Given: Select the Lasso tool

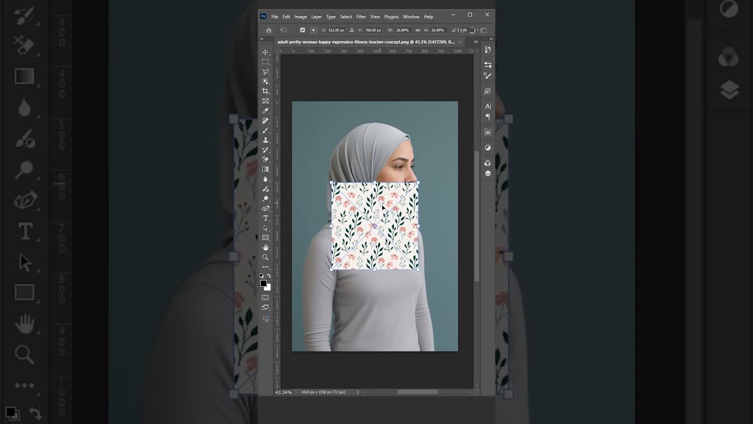Looking at the screenshot, I should pyautogui.click(x=265, y=72).
